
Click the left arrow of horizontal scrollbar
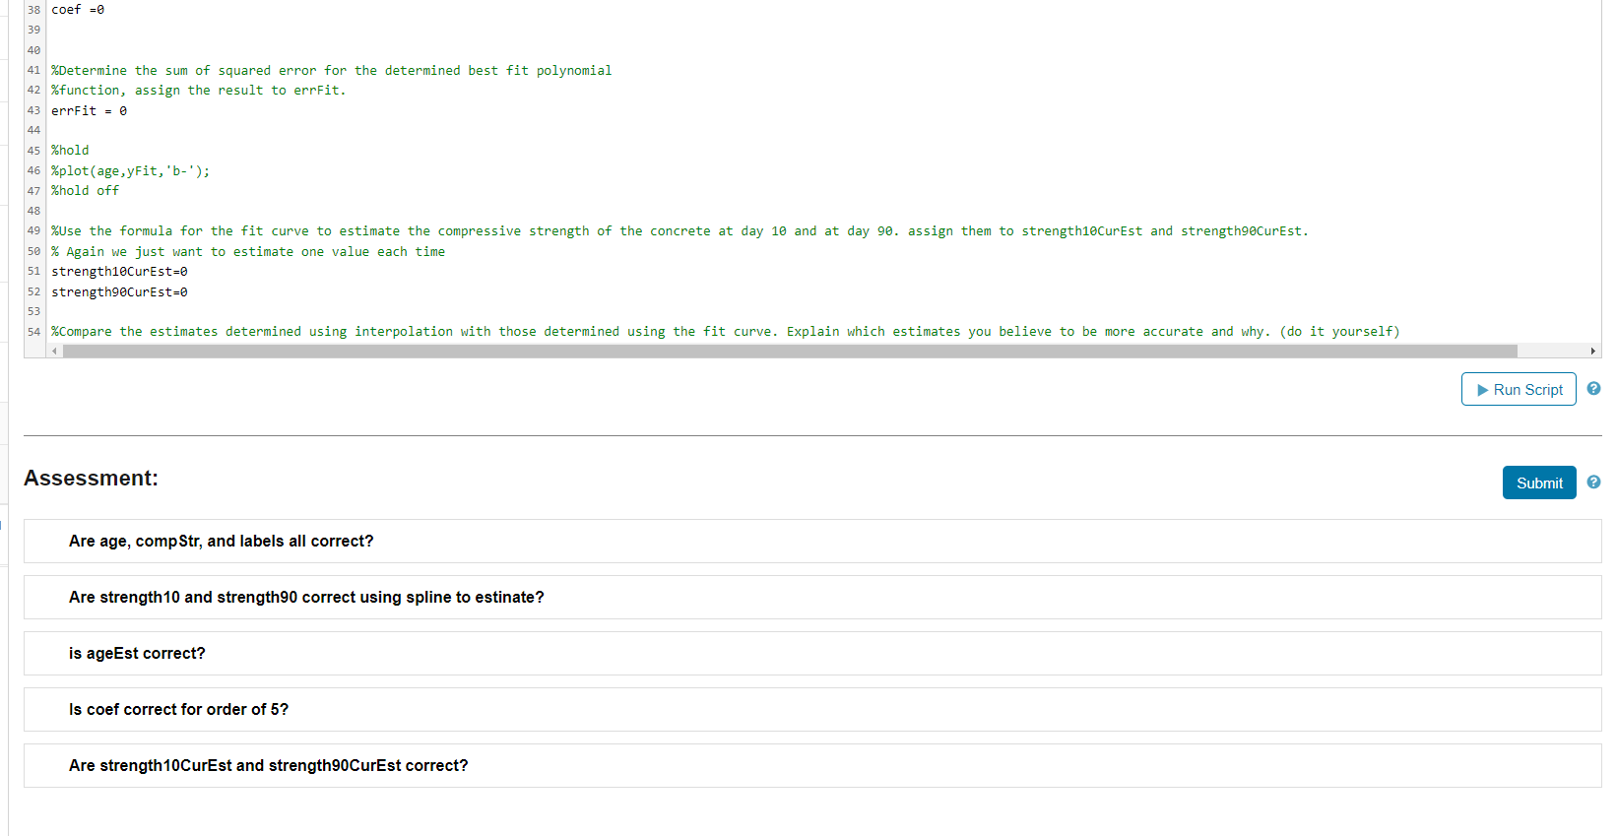56,351
